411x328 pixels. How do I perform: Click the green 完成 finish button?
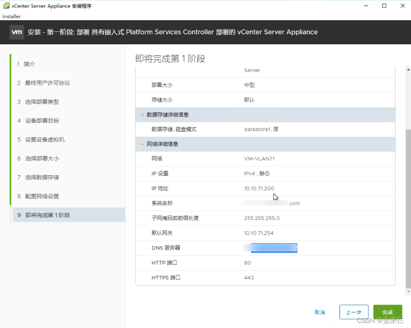click(387, 312)
